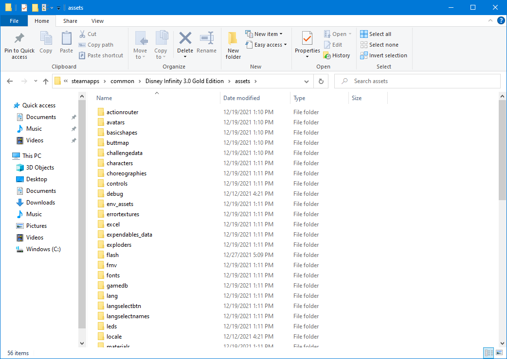Click Invert selection in ribbon
507x359 pixels.
click(384, 55)
